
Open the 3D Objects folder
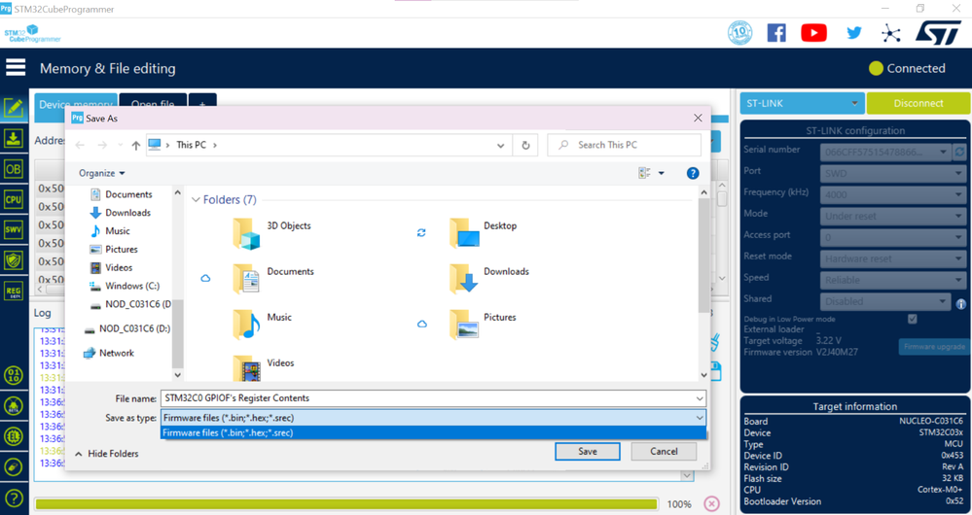pyautogui.click(x=272, y=233)
